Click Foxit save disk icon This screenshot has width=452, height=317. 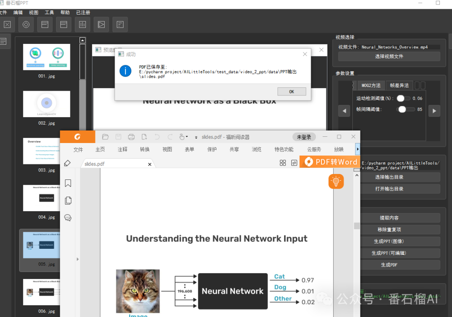(x=118, y=137)
